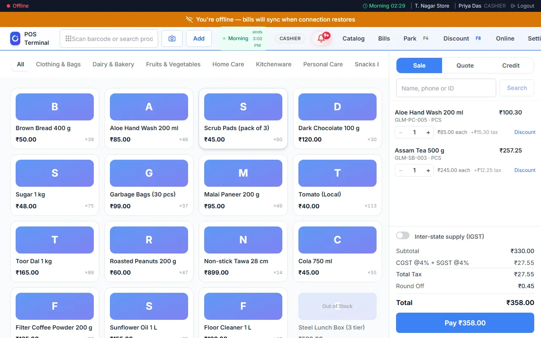Click the customer name, phone or ID field
This screenshot has width=541, height=338.
(446, 88)
